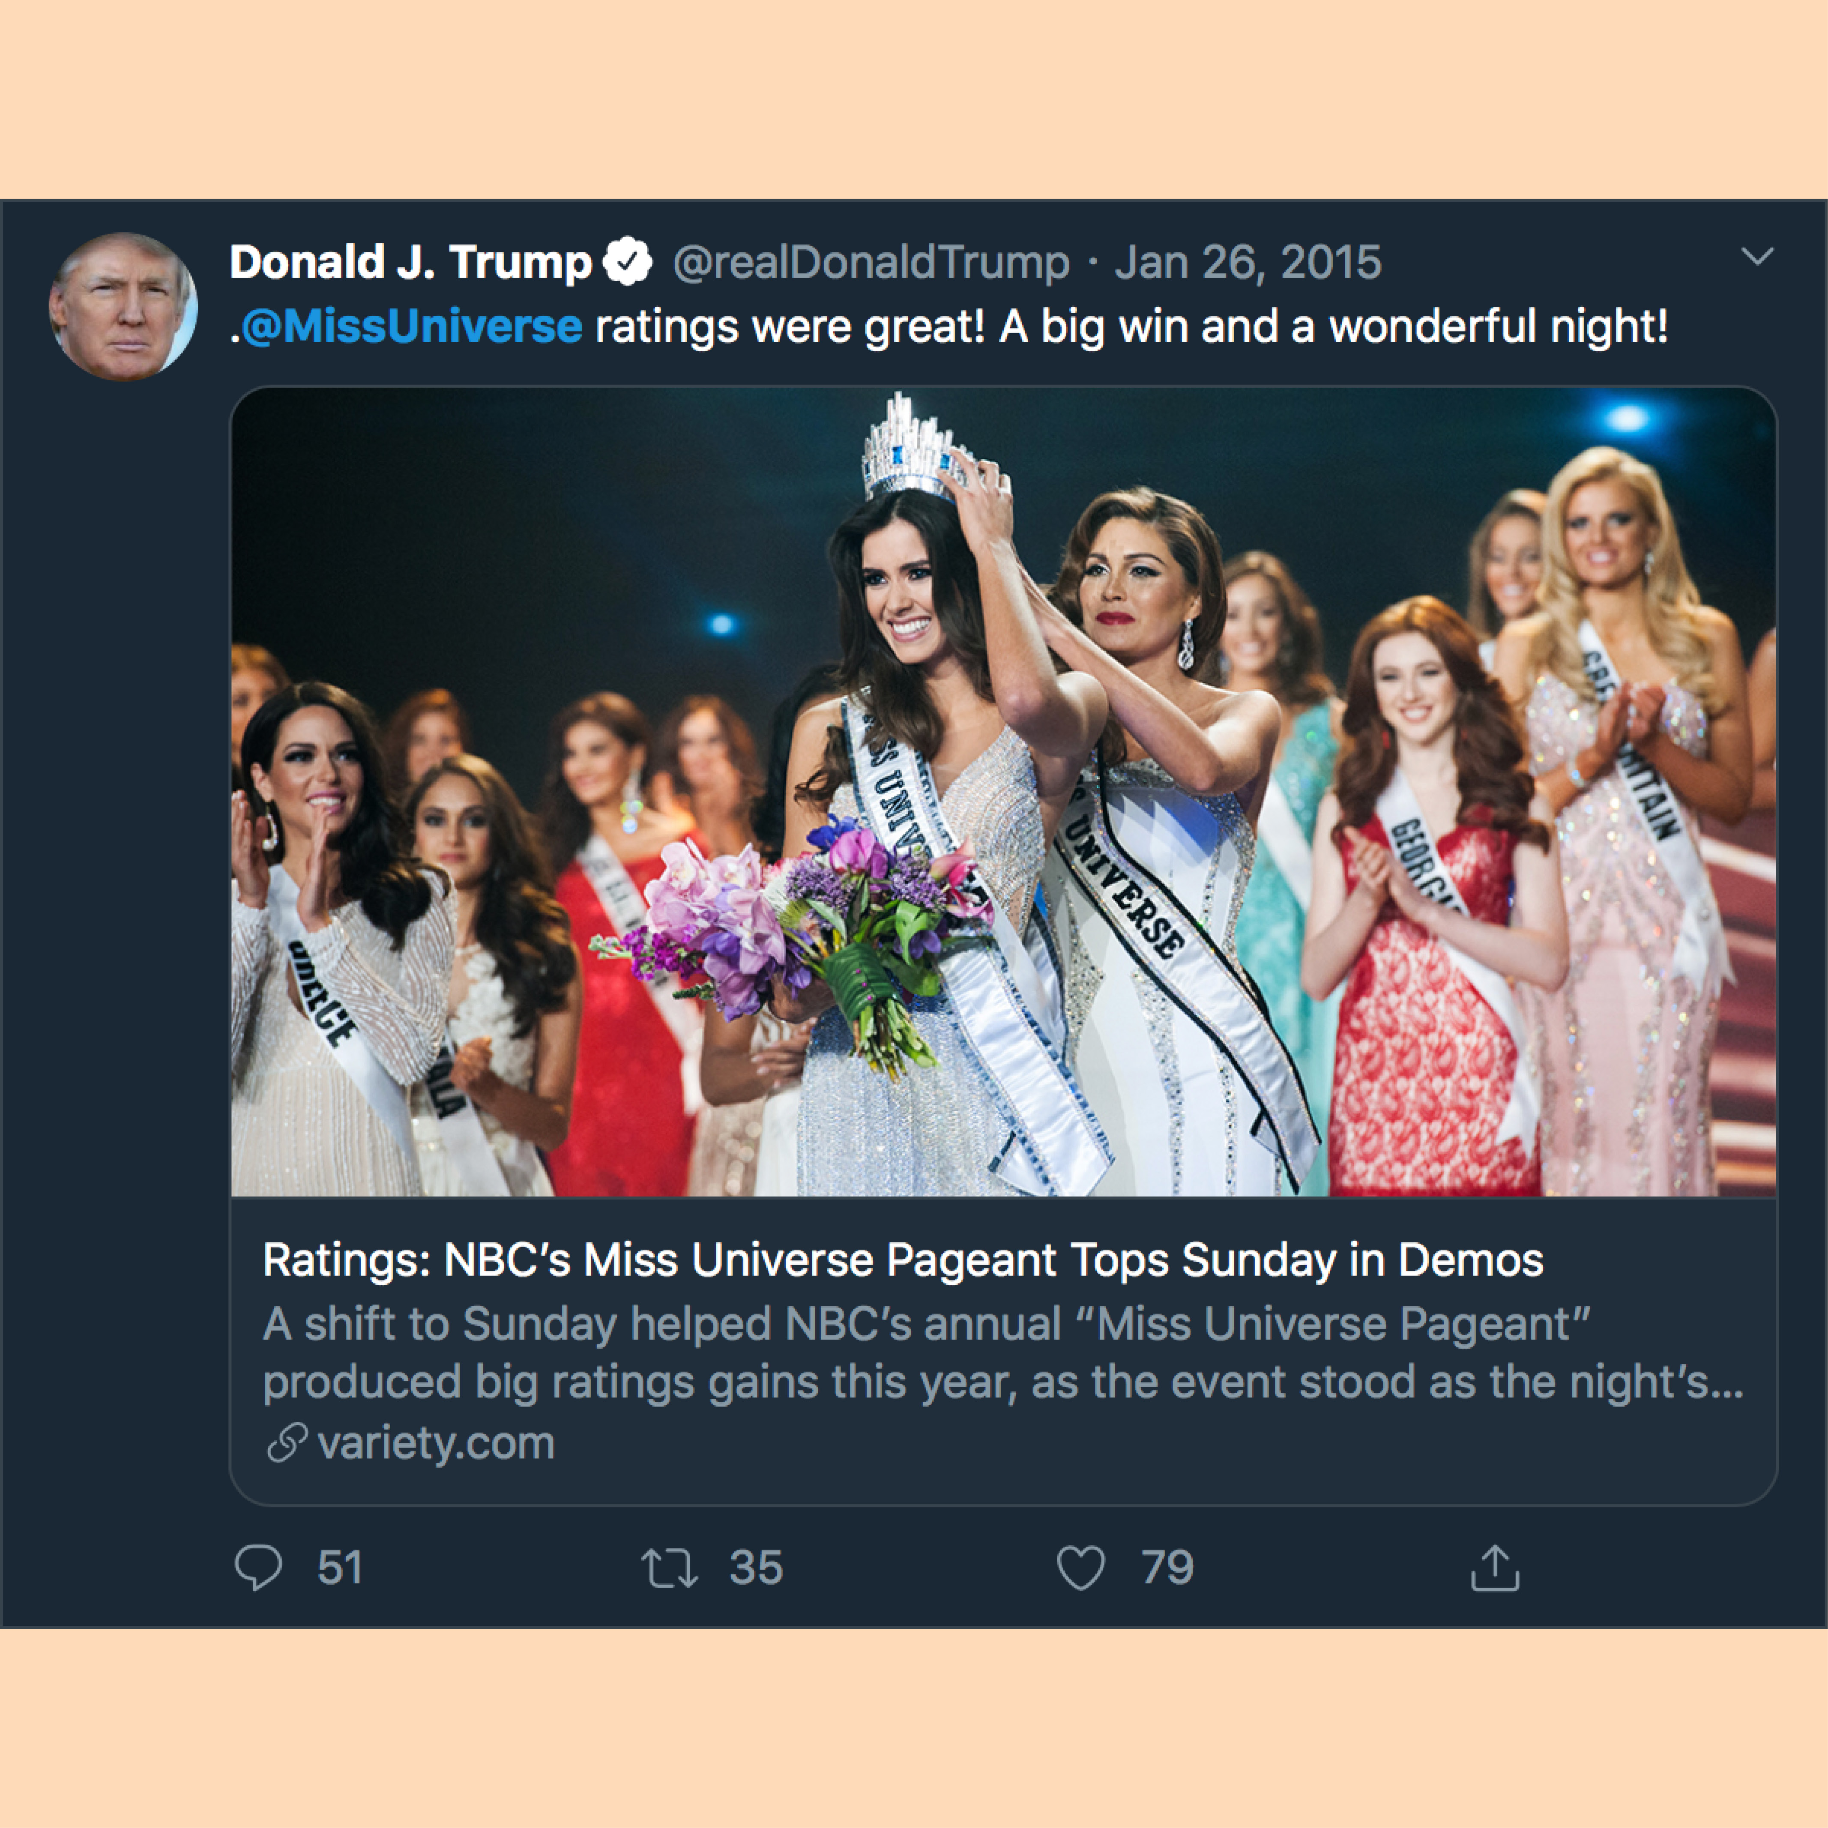This screenshot has width=1828, height=1828.
Task: Open the @realDonaldTrump handle link
Action: pyautogui.click(x=871, y=263)
